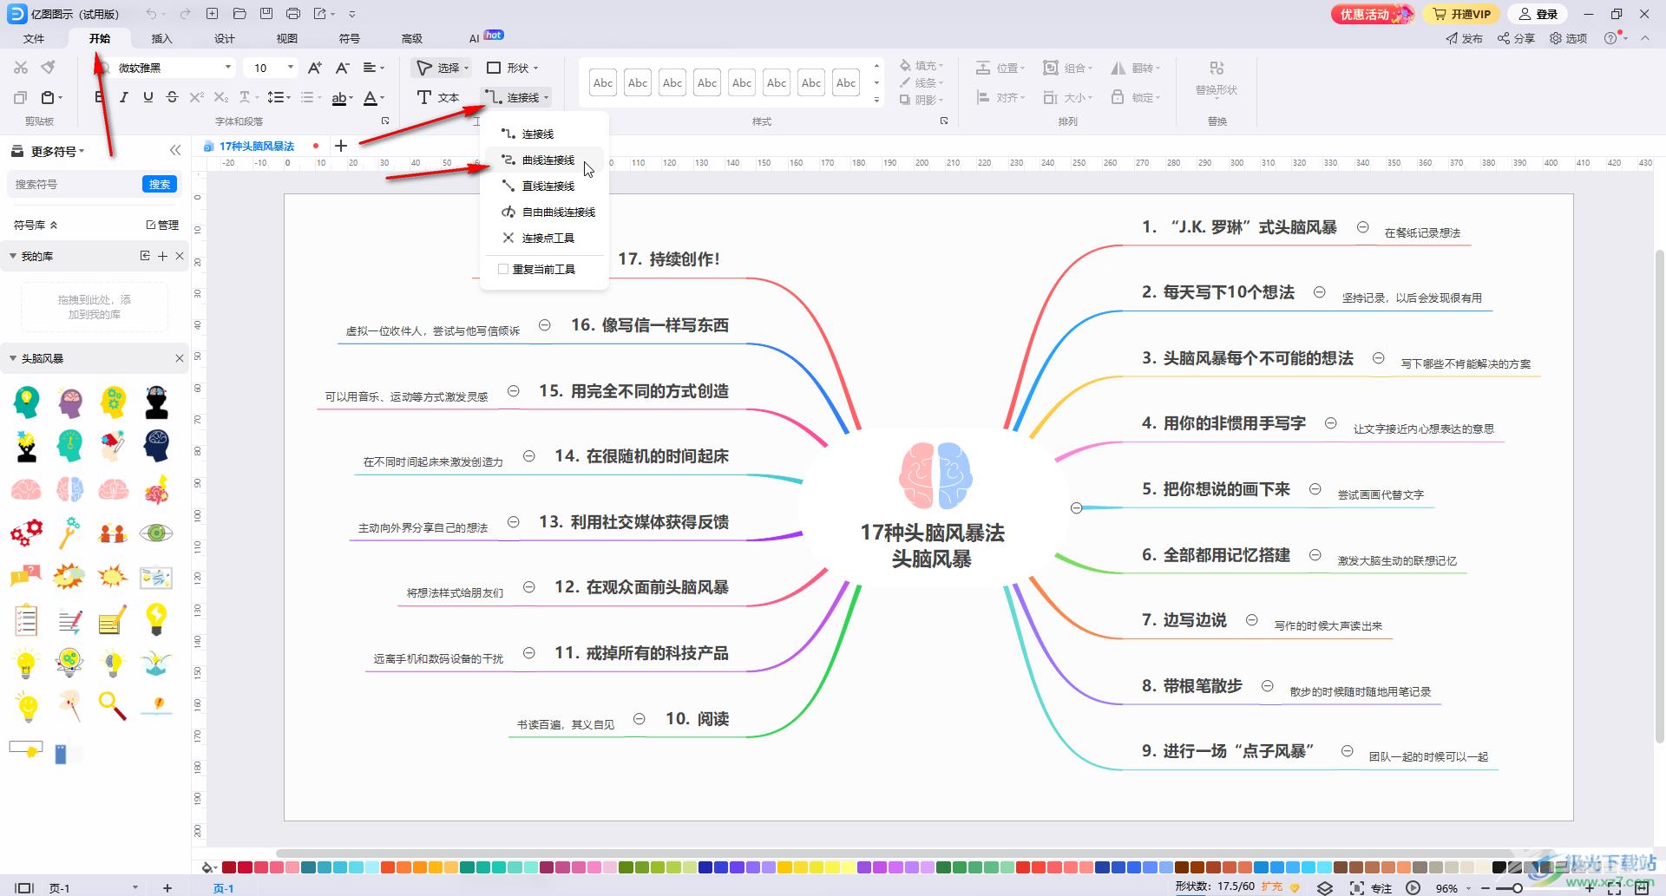Select the red gears symbol in library
This screenshot has width=1666, height=896.
click(x=26, y=533)
